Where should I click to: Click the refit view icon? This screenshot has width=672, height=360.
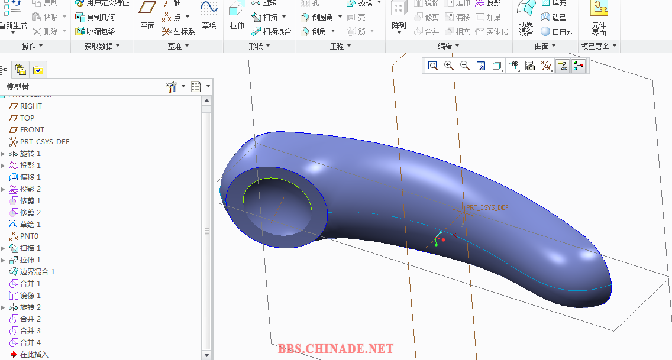click(x=433, y=66)
